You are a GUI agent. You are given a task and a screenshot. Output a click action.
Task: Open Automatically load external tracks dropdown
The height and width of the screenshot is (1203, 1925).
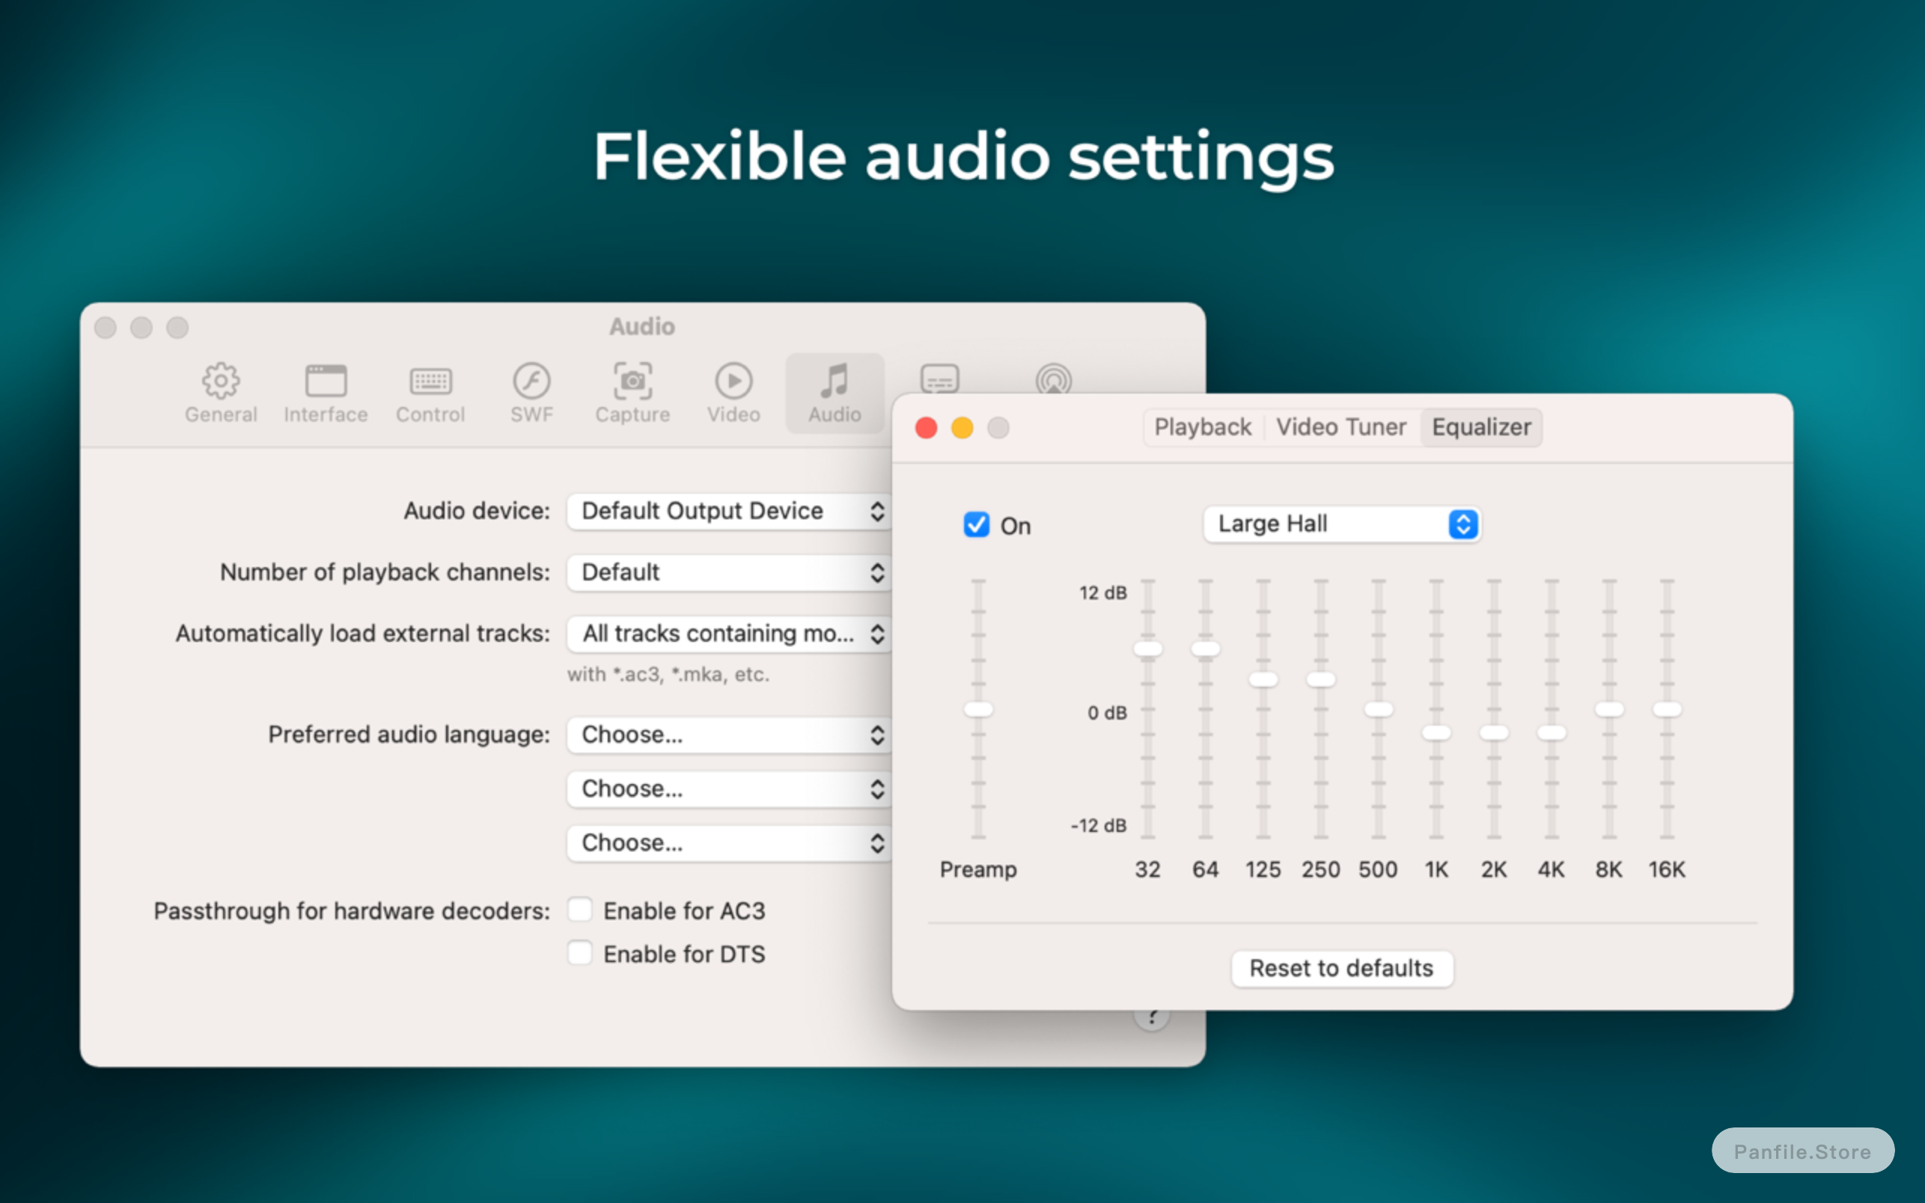[x=728, y=634]
